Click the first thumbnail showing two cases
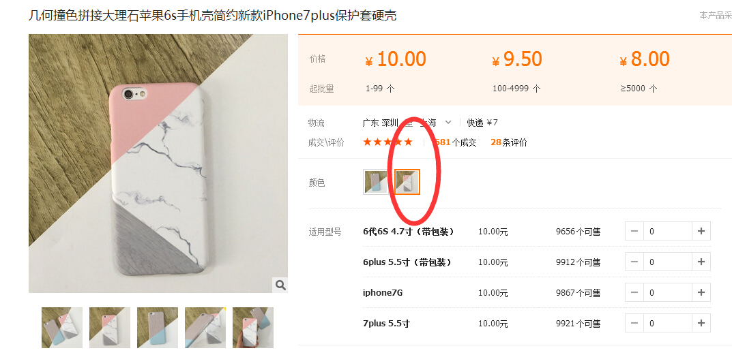This screenshot has width=732, height=357. (62, 328)
